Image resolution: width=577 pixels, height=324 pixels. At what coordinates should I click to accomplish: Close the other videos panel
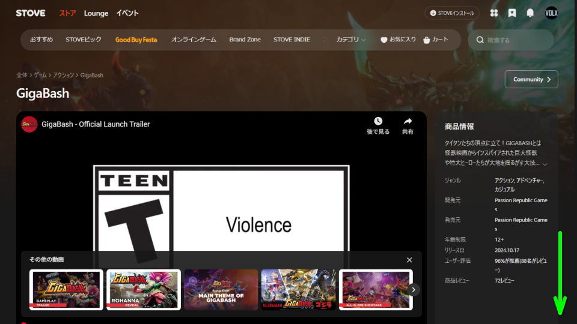point(409,260)
